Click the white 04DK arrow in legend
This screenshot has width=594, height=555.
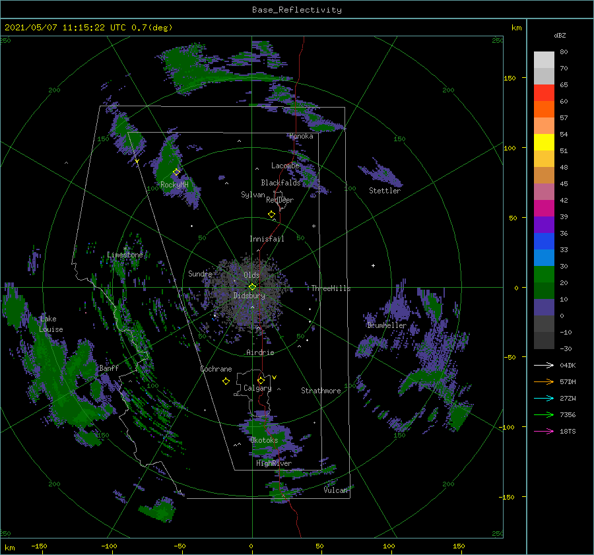[x=544, y=366]
